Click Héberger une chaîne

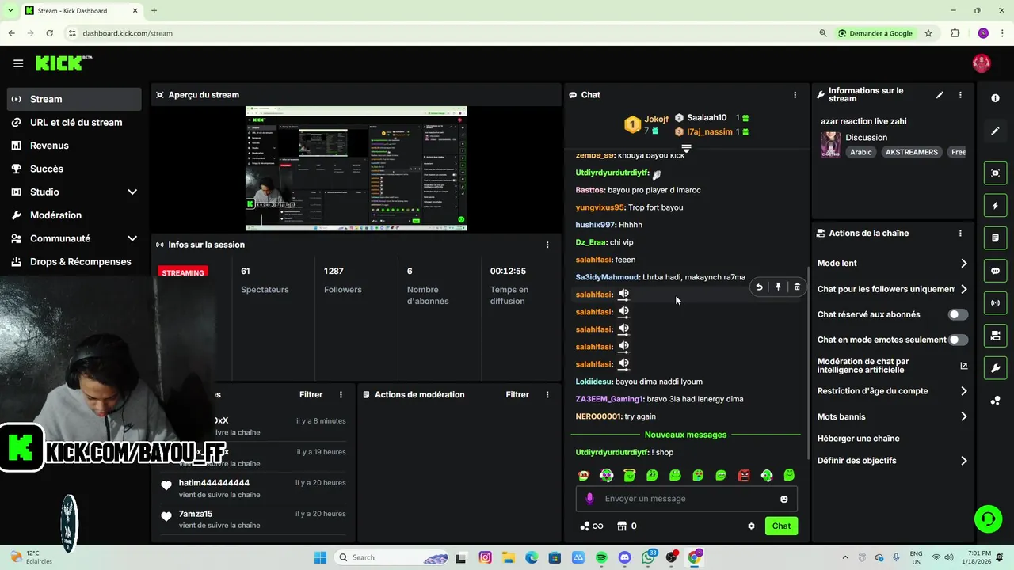tap(858, 439)
